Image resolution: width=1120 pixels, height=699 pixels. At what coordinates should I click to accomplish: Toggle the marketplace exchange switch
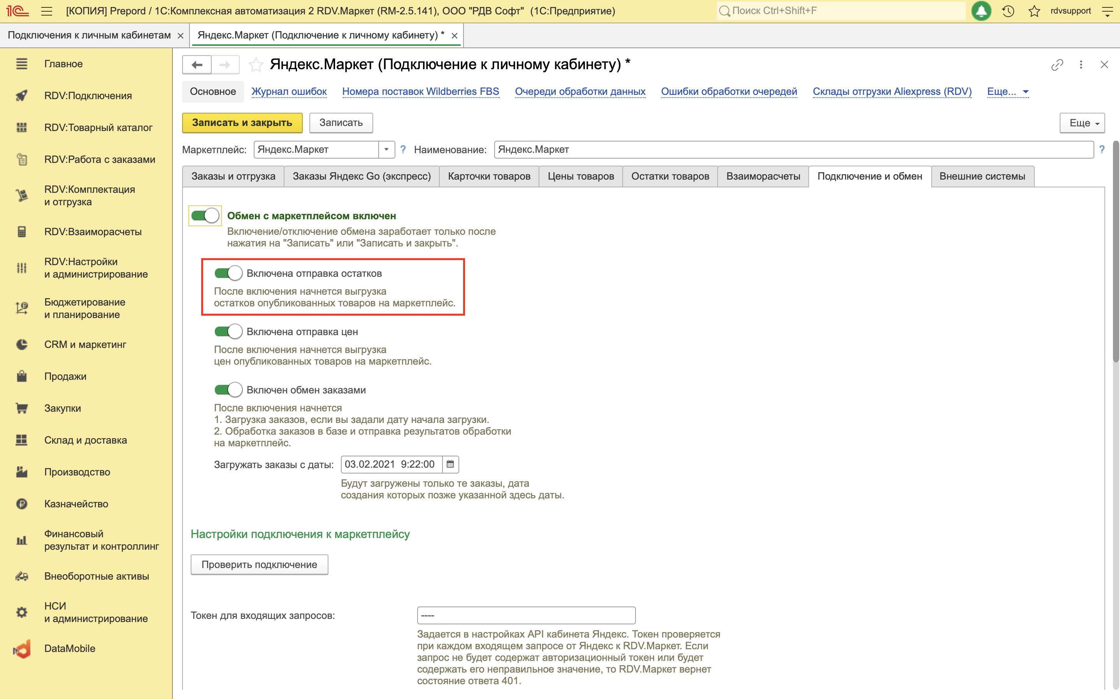205,215
